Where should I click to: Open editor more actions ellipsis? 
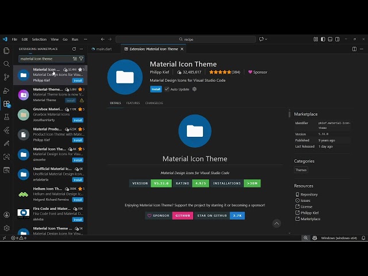click(362, 49)
